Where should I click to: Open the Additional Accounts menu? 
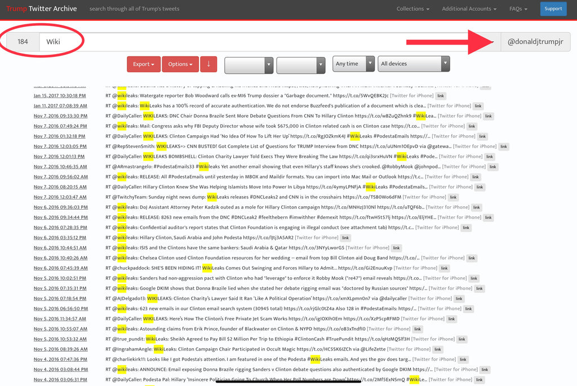(x=469, y=9)
